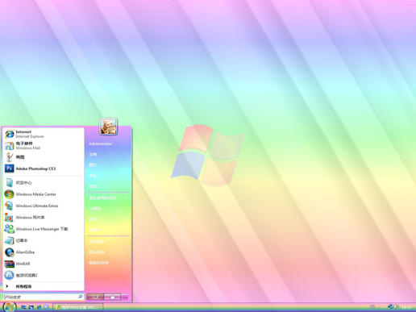This screenshot has width=416, height=312.
Task: Open shutdown options arrow menu
Action: pyautogui.click(x=124, y=297)
